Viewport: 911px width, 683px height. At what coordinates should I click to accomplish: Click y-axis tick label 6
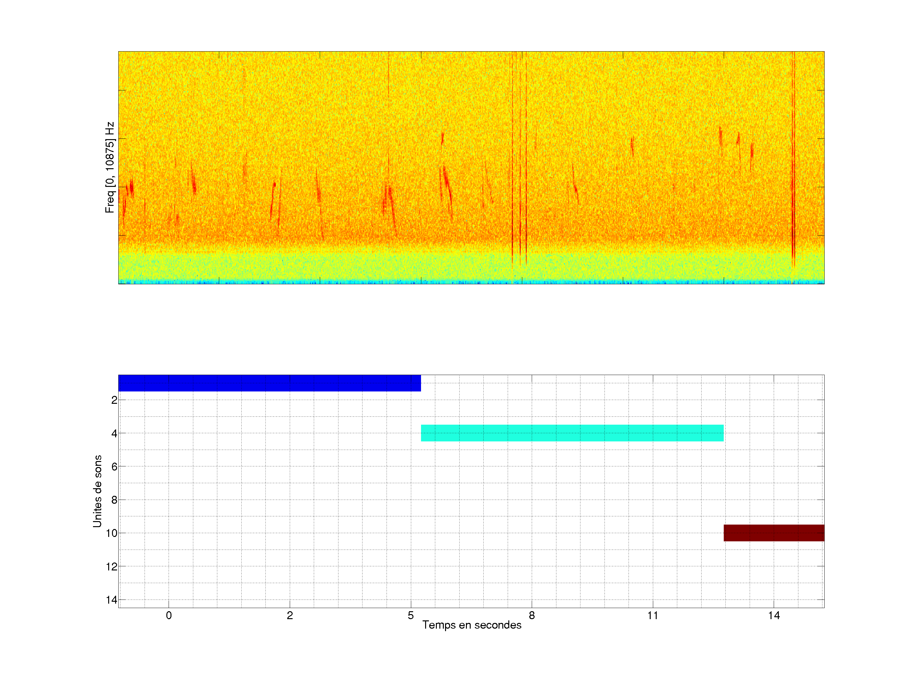(114, 466)
